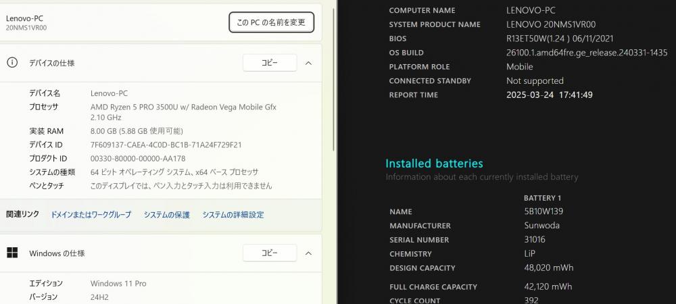Select the Windows 11 Pro edition text

tap(118, 283)
